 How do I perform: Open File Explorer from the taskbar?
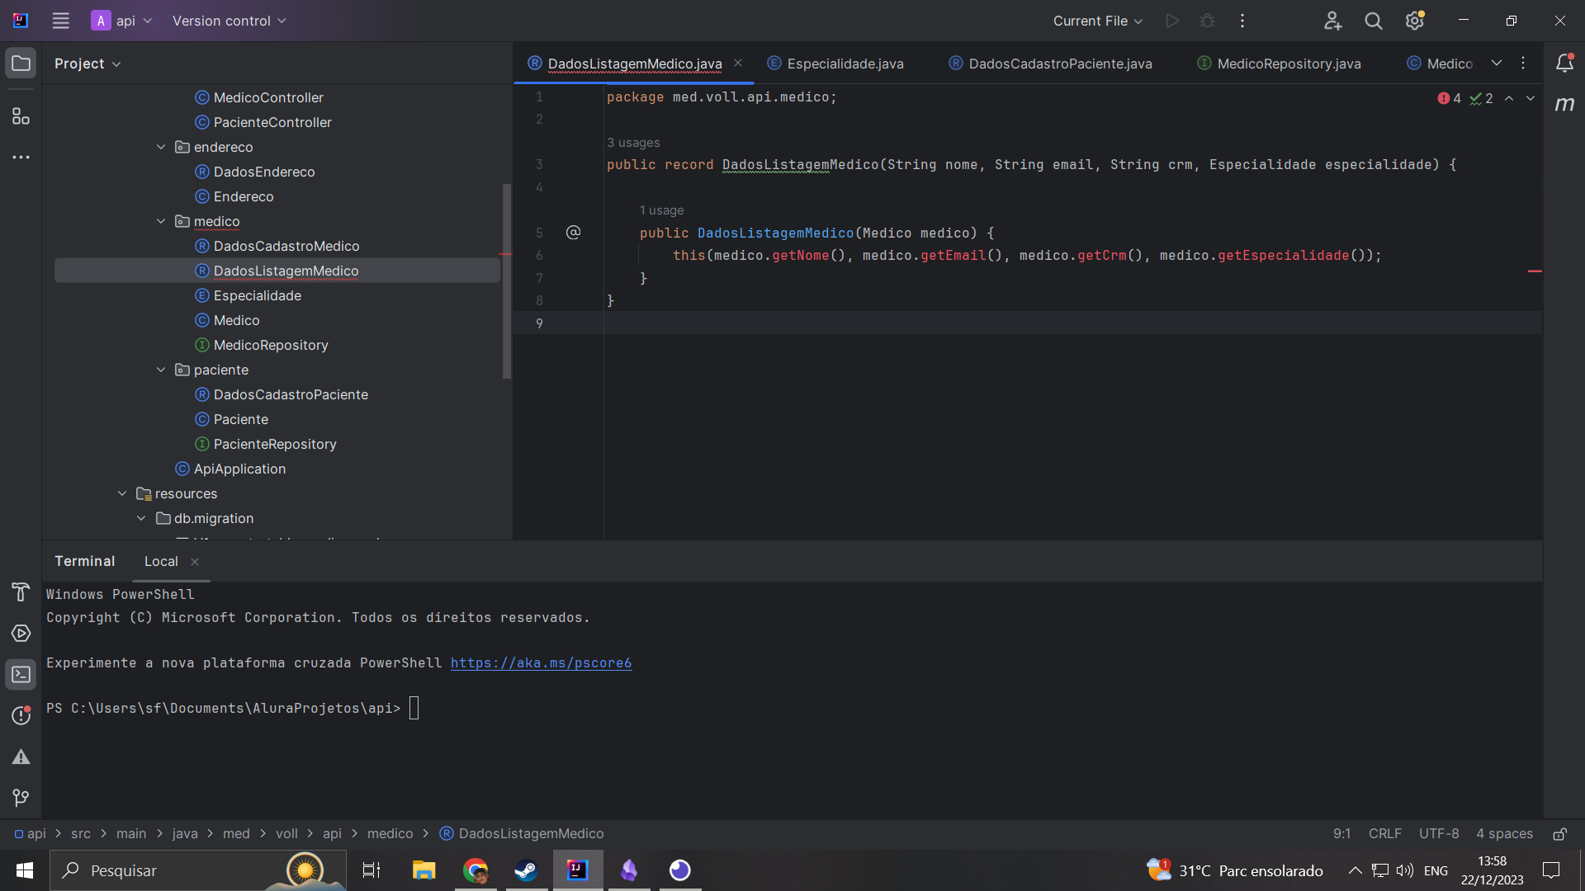click(424, 870)
